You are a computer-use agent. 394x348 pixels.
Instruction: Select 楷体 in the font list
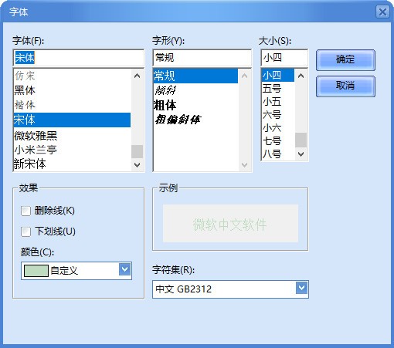click(72, 105)
